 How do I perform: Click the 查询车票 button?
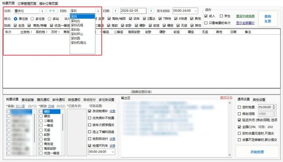click(x=268, y=19)
